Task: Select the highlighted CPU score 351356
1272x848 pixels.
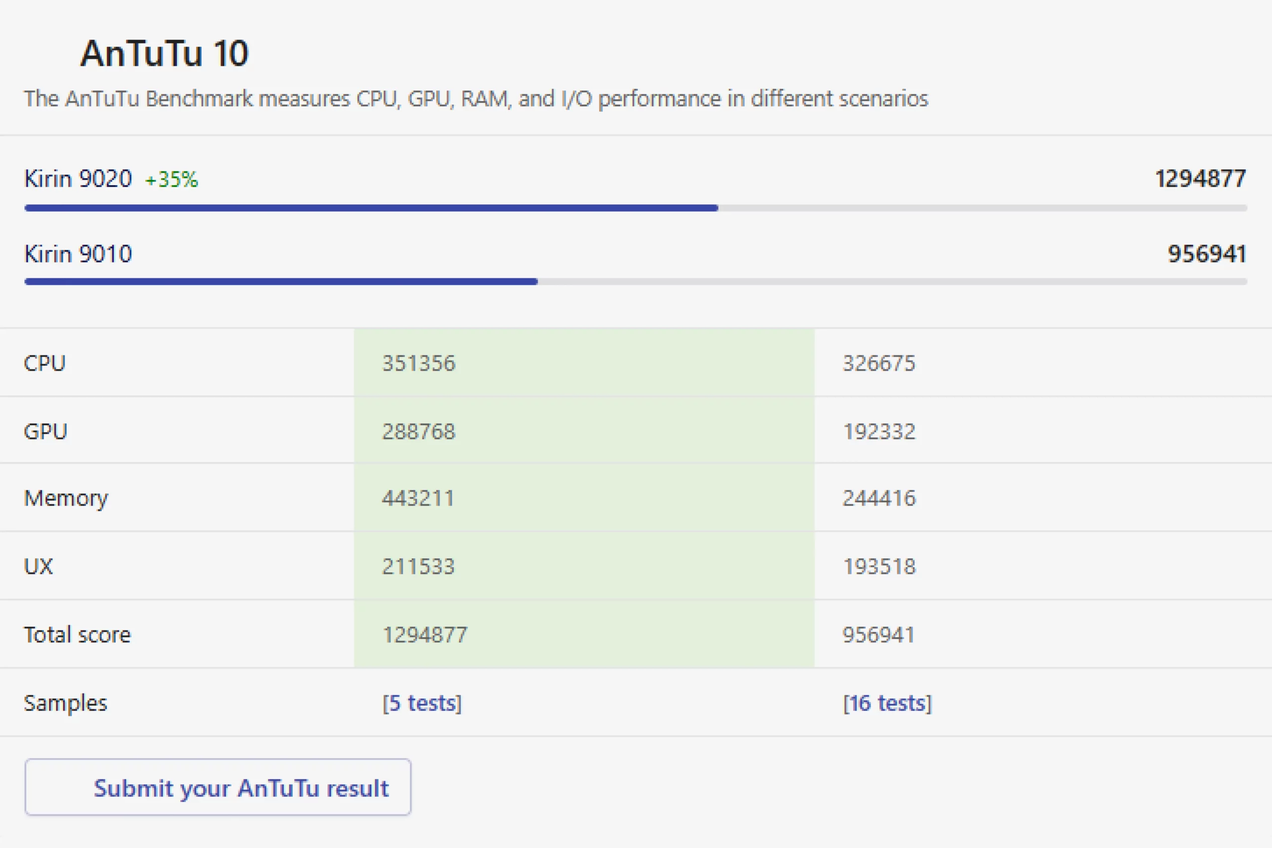Action: pos(418,363)
